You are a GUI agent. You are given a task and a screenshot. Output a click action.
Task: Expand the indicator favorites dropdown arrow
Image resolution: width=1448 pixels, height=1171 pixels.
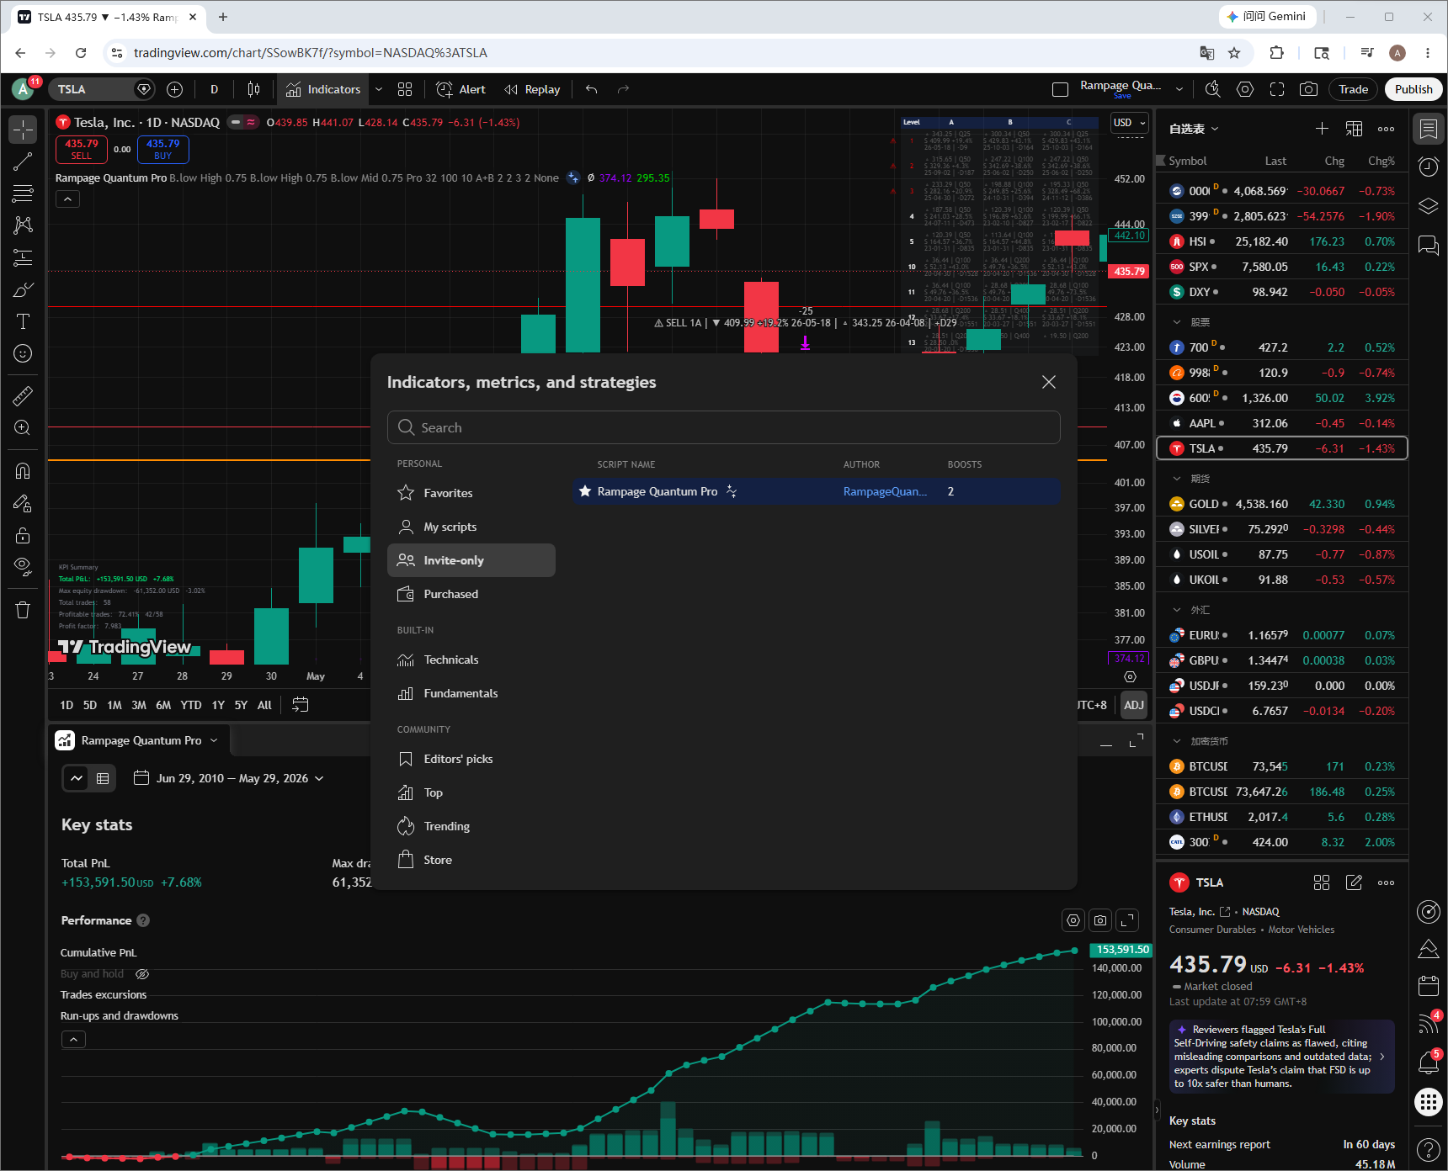[x=379, y=89]
